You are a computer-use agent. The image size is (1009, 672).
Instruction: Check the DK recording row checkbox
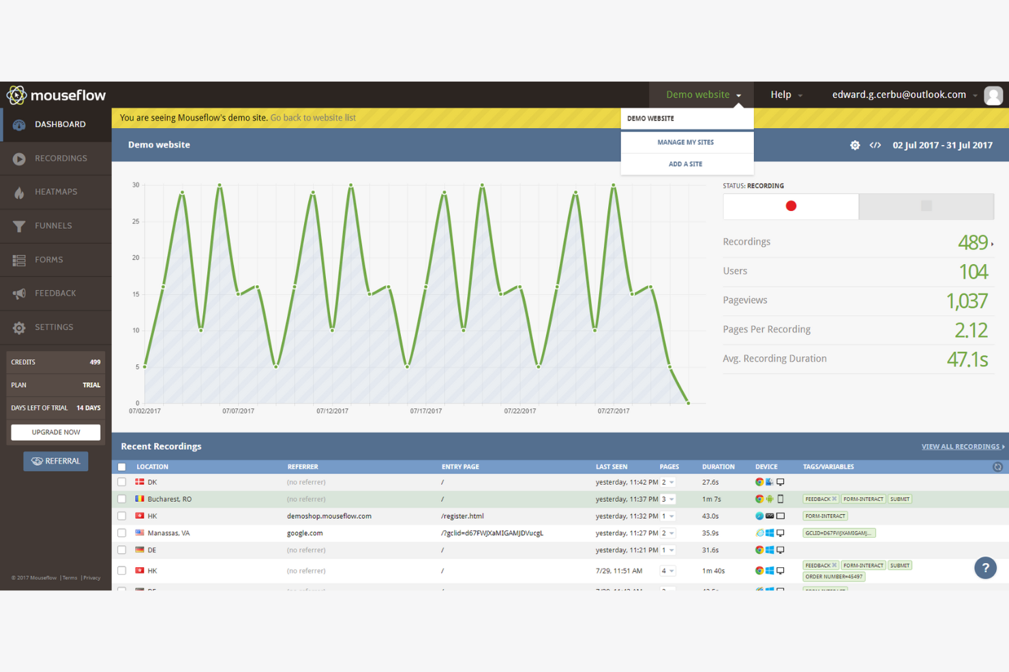[x=122, y=482]
